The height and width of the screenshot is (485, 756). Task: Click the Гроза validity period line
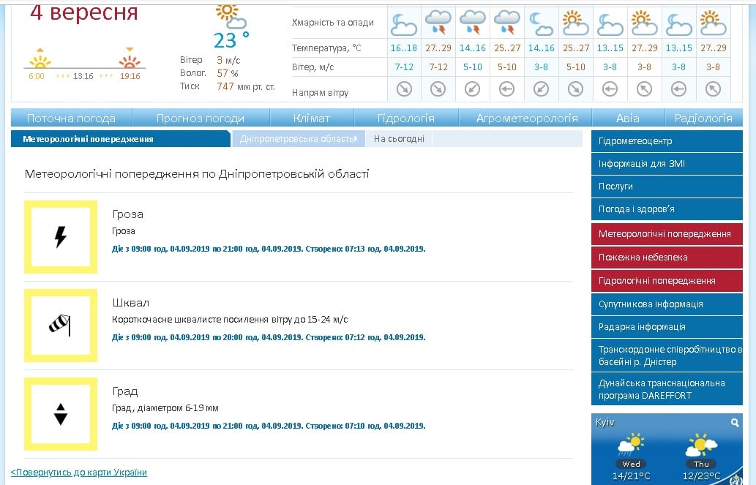click(269, 249)
